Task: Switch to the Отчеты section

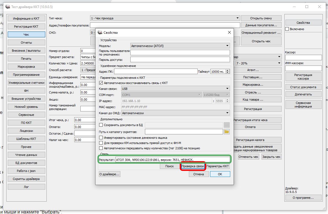Action: click(26, 43)
